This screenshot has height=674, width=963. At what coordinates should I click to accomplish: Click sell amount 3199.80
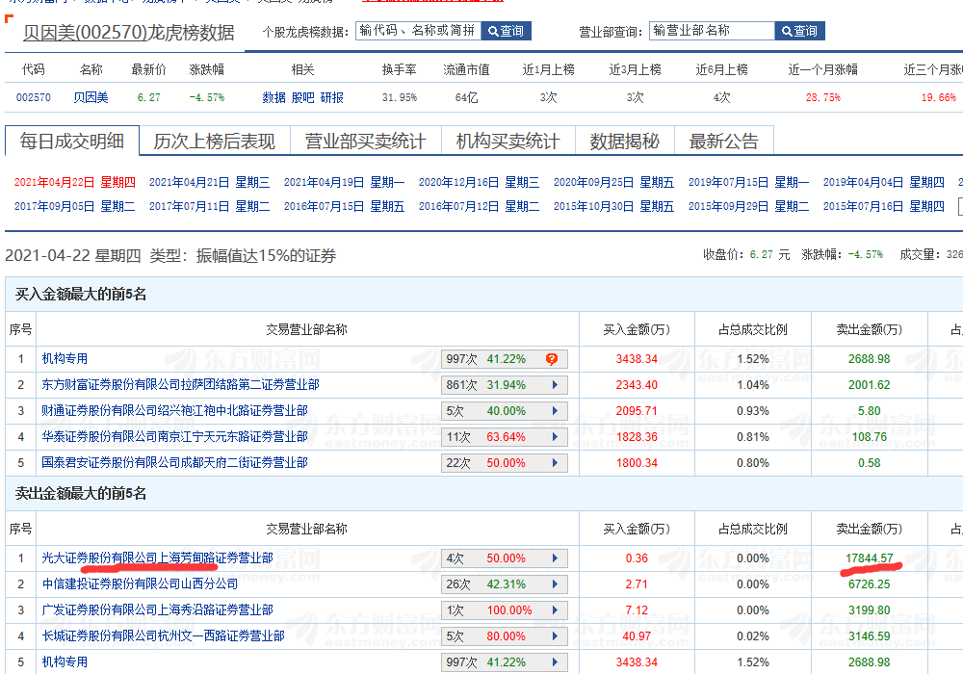(x=869, y=610)
